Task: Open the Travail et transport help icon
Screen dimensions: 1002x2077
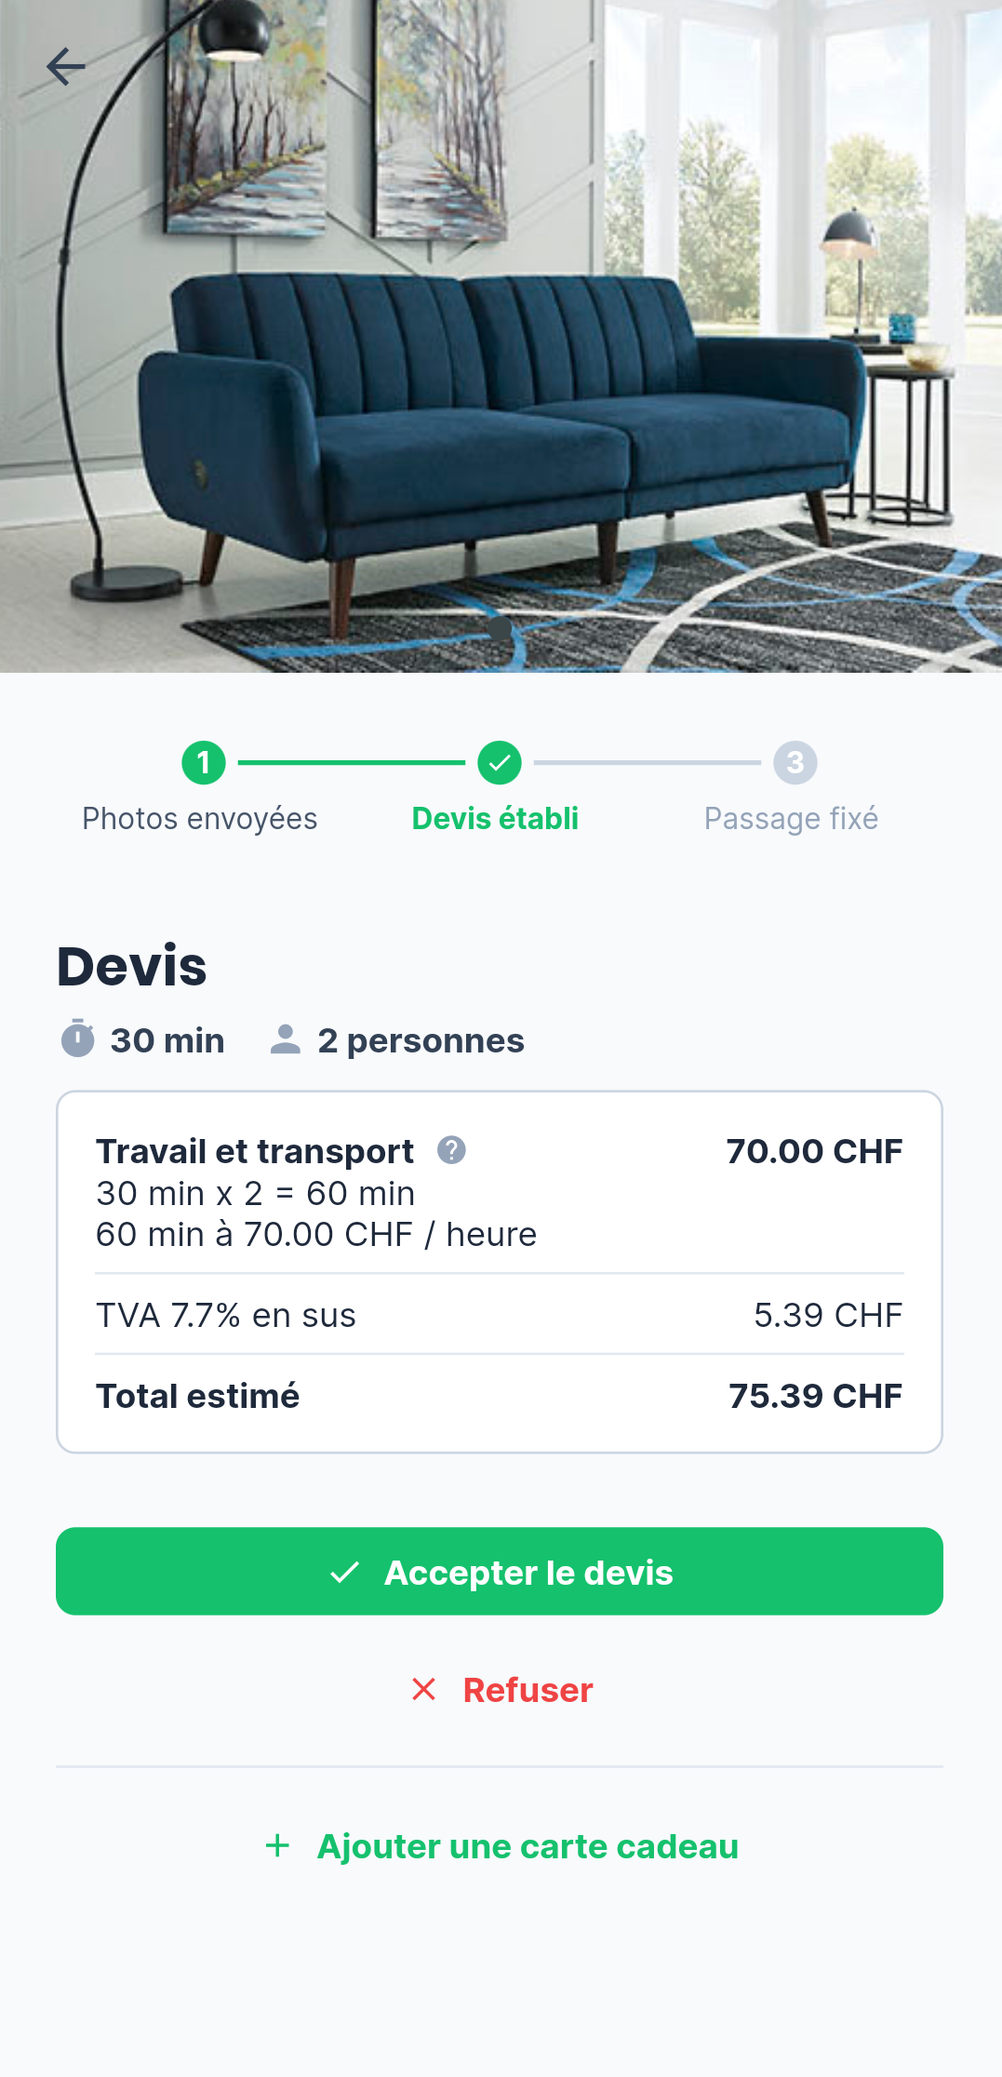Action: click(x=451, y=1150)
